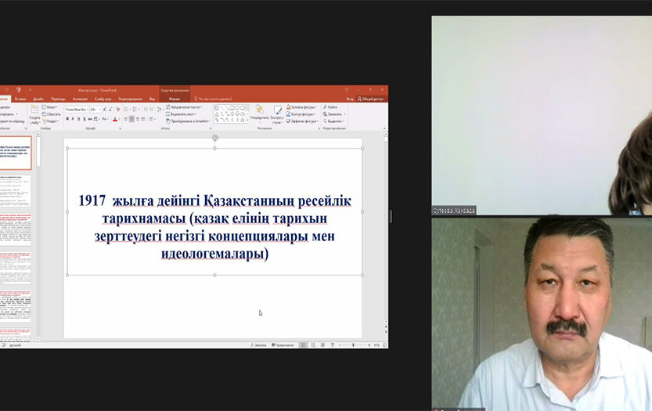Click the Общий доступ (Share) button
The image size is (652, 411).
coord(371,99)
